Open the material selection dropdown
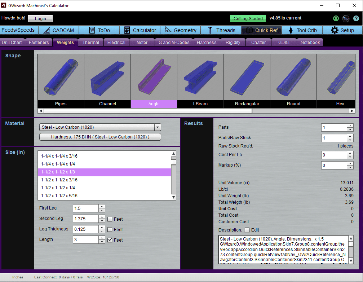Viewport: 363px width, 282px height. pyautogui.click(x=158, y=127)
